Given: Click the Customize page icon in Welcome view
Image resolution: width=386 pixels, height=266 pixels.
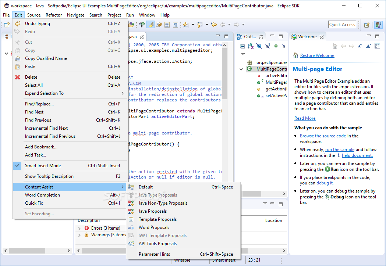Looking at the screenshot, I should tap(378, 46).
